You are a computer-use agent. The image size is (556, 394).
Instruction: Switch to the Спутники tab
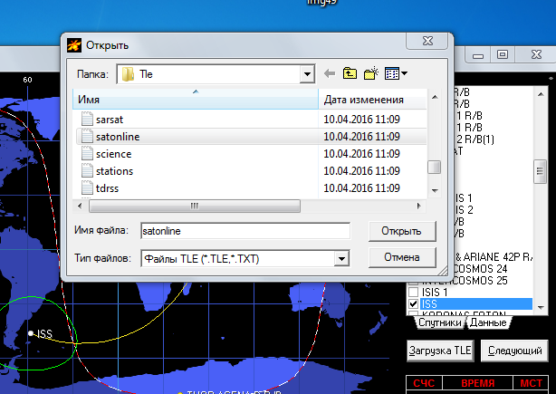(440, 322)
